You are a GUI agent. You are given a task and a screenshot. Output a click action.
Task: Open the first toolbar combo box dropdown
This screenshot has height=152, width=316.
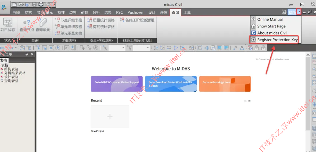[x=123, y=48]
